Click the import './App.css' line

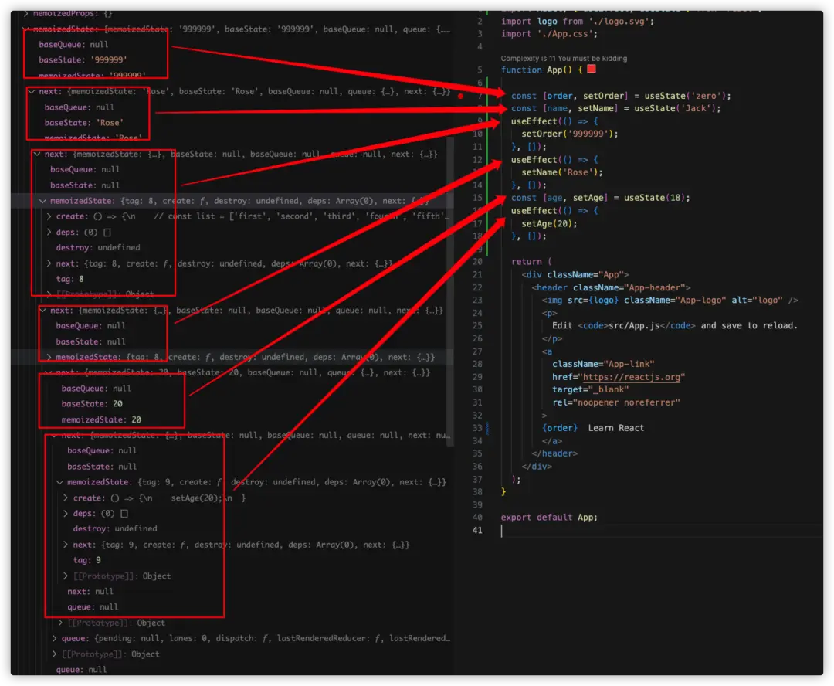coord(549,34)
